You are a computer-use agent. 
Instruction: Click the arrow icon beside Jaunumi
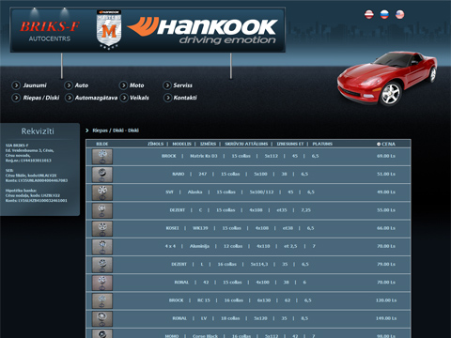[x=16, y=85]
